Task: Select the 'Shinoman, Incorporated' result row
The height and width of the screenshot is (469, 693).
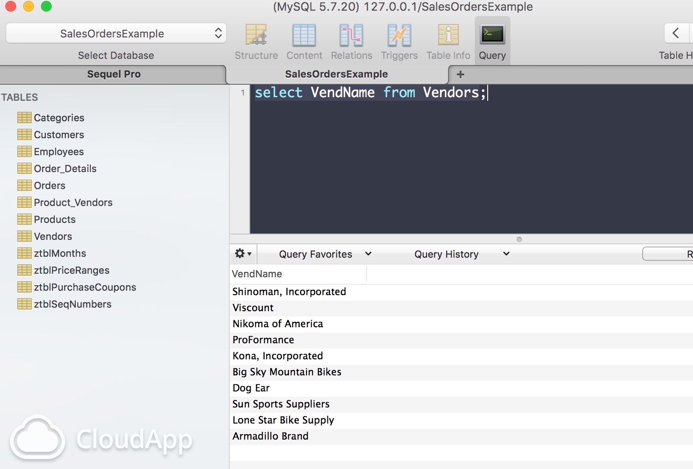Action: 461,292
